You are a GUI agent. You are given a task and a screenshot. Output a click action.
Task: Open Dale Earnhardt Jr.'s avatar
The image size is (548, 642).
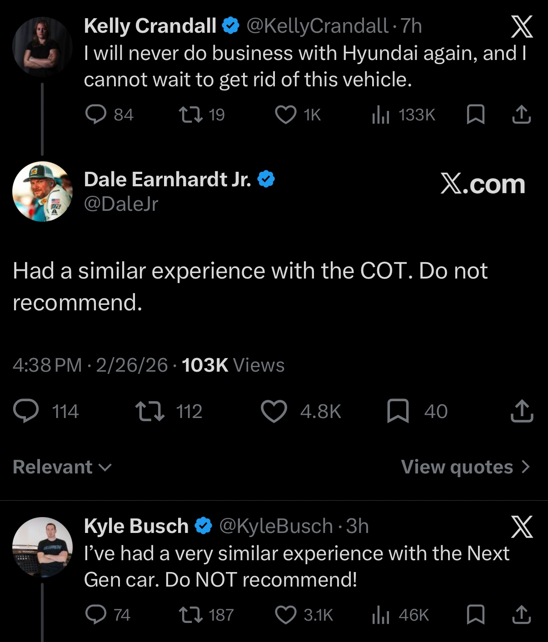coord(42,191)
